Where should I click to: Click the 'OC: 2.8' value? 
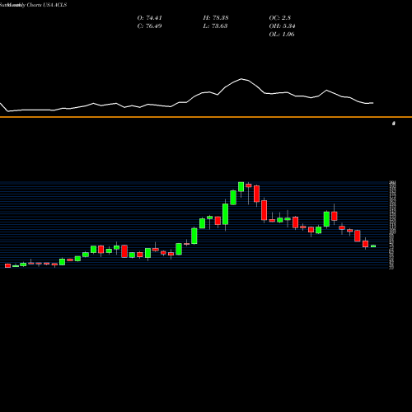[279, 18]
